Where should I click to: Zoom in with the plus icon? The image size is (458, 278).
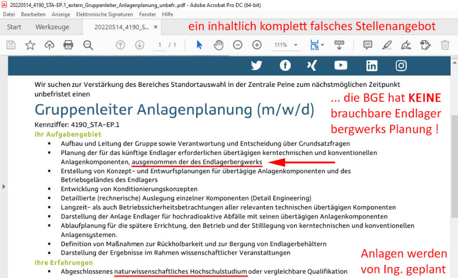point(257,45)
